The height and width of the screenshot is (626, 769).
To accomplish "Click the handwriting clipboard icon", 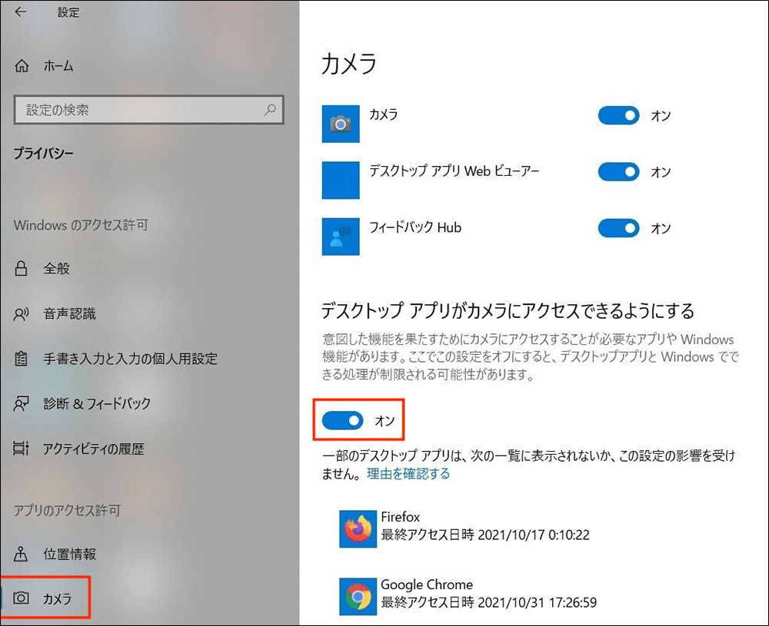I will [x=21, y=359].
